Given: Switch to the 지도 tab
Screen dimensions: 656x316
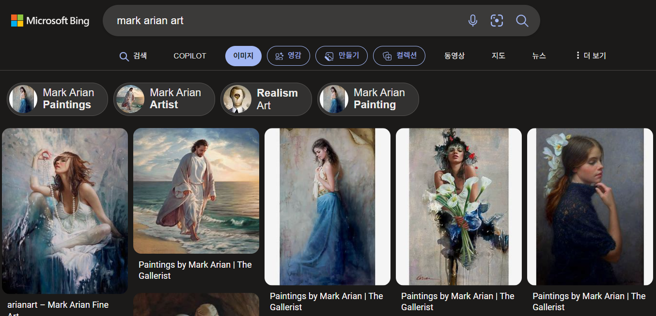Looking at the screenshot, I should tap(499, 56).
